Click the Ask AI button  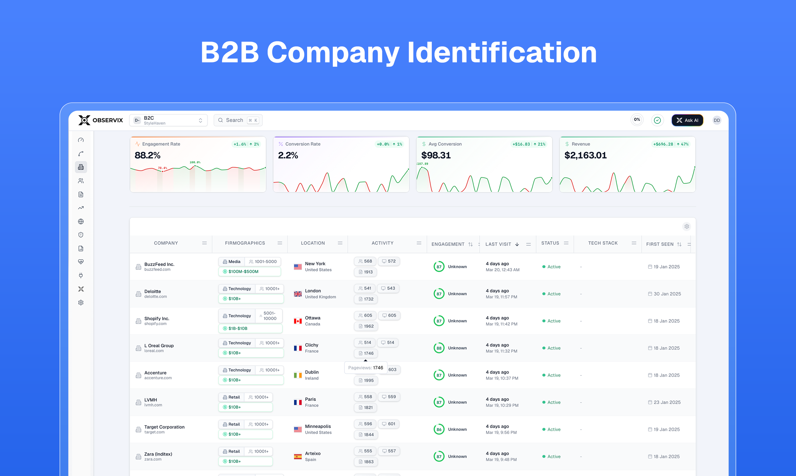click(x=687, y=120)
